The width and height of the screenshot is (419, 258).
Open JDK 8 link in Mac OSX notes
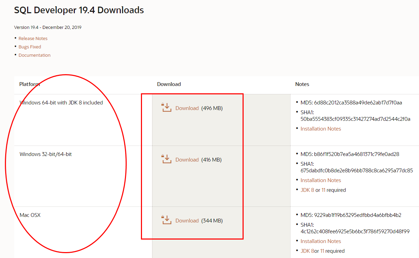pos(307,251)
